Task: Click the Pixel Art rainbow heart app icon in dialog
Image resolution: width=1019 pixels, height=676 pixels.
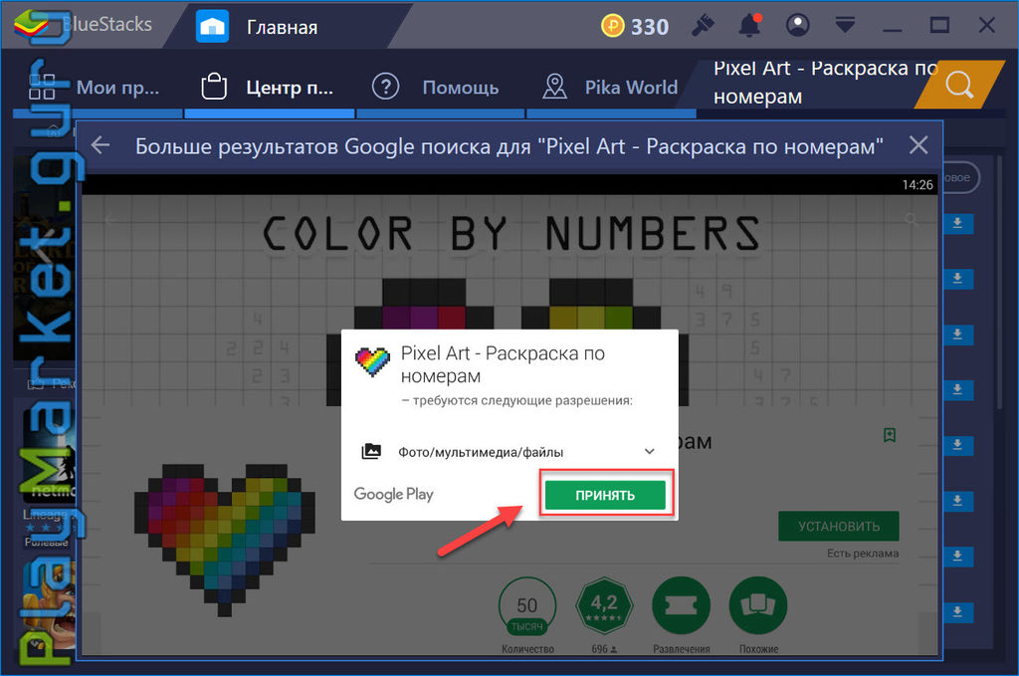Action: point(372,362)
